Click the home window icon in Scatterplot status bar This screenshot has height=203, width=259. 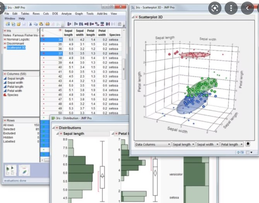click(x=238, y=152)
